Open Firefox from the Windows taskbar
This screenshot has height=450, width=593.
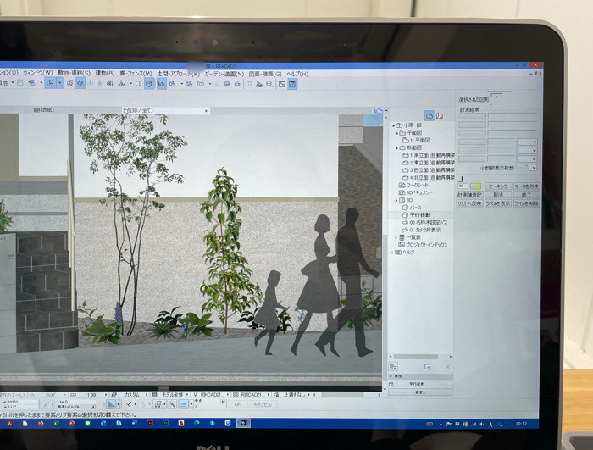(x=41, y=424)
